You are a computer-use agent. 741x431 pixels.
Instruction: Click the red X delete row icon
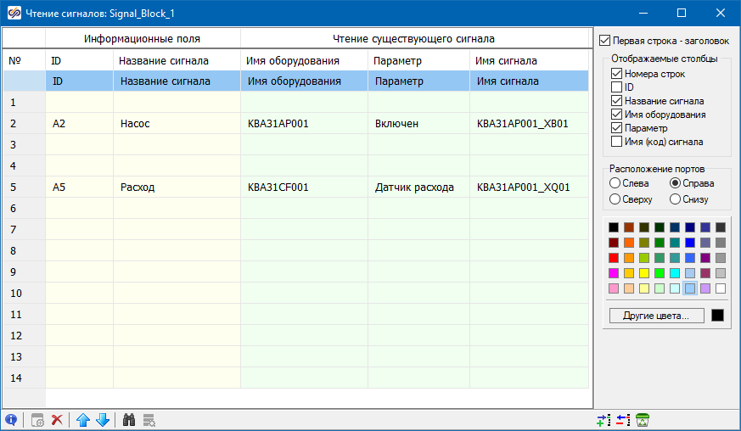click(58, 419)
